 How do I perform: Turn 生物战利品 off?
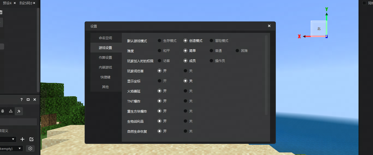185,121
